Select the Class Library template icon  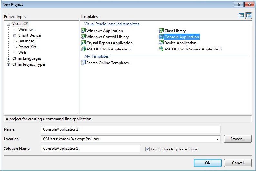[x=161, y=31]
